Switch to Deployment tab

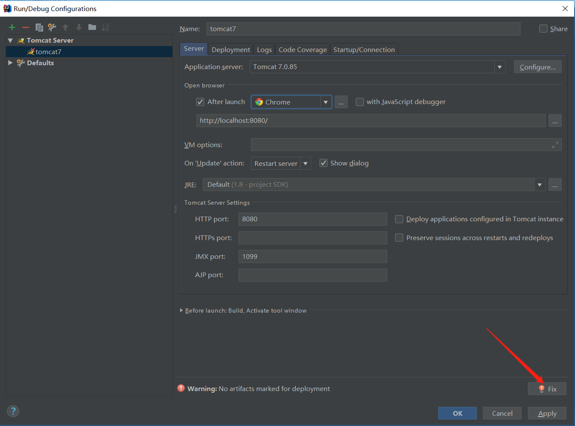[x=231, y=49]
